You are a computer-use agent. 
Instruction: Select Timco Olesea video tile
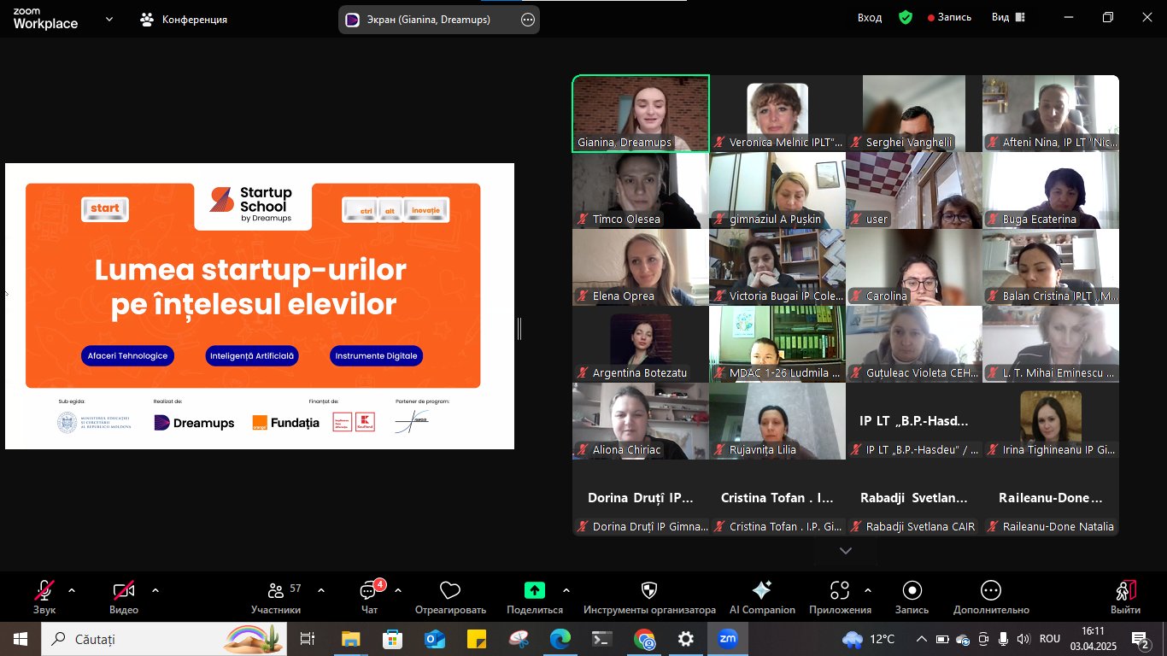click(641, 190)
